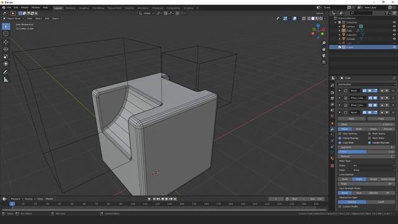The width and height of the screenshot is (398, 224).
Task: Select Affected face strength mode
Action: pos(373,193)
